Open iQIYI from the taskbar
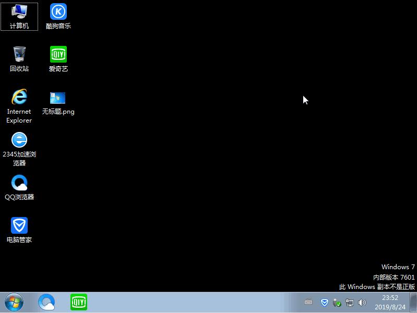Viewport: 417px width, 313px height. pos(79,302)
